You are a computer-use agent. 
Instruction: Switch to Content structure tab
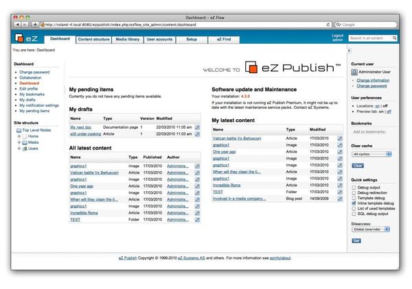93,40
